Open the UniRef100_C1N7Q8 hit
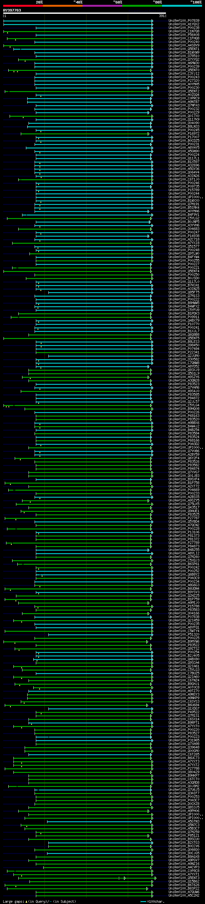The image size is (205, 904). tap(184, 31)
